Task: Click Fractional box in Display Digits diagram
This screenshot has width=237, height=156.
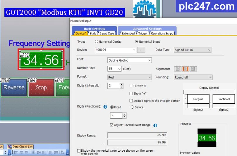Action: click(x=224, y=99)
